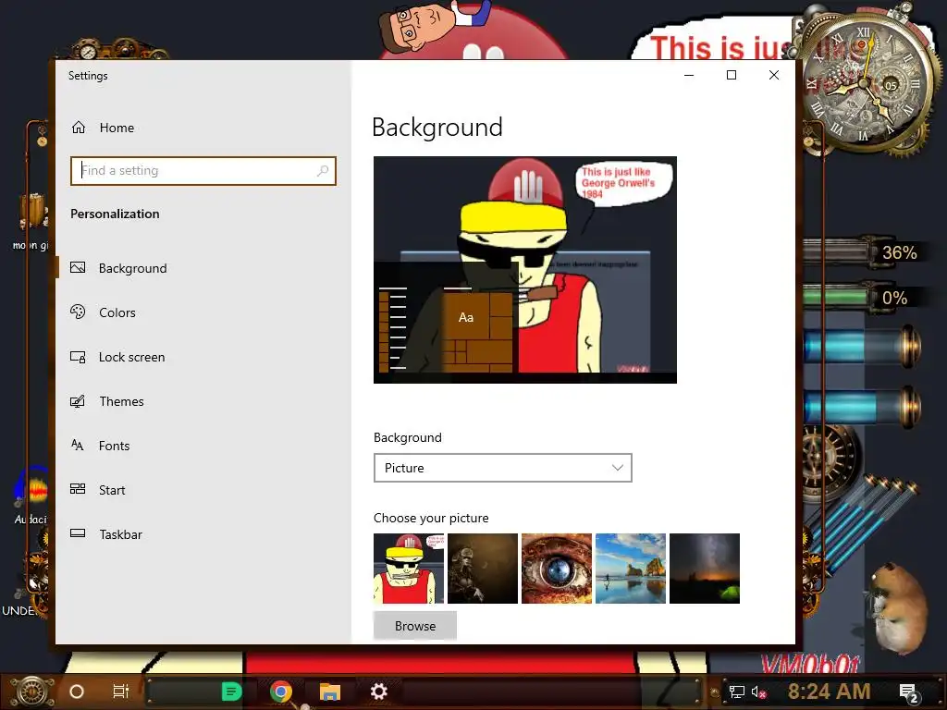Choose the steampunk soldier picture thumbnail
The height and width of the screenshot is (710, 947).
pyautogui.click(x=483, y=569)
